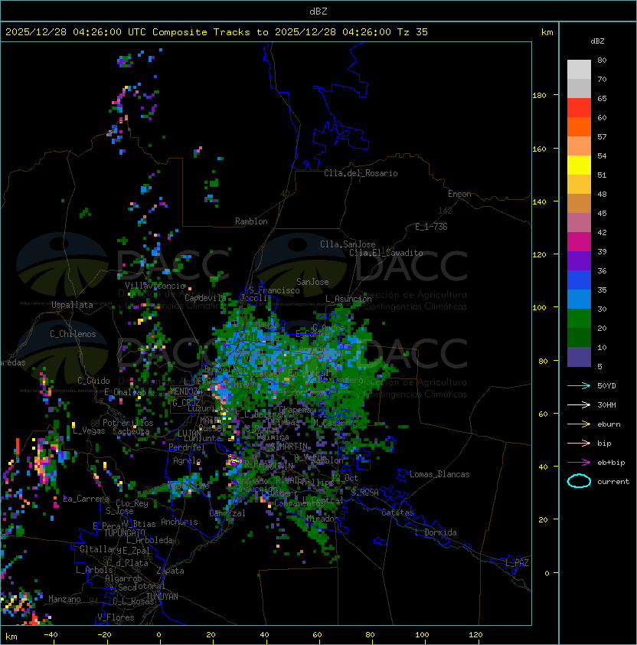Click the 'current' legend label
The image size is (637, 645).
point(613,482)
